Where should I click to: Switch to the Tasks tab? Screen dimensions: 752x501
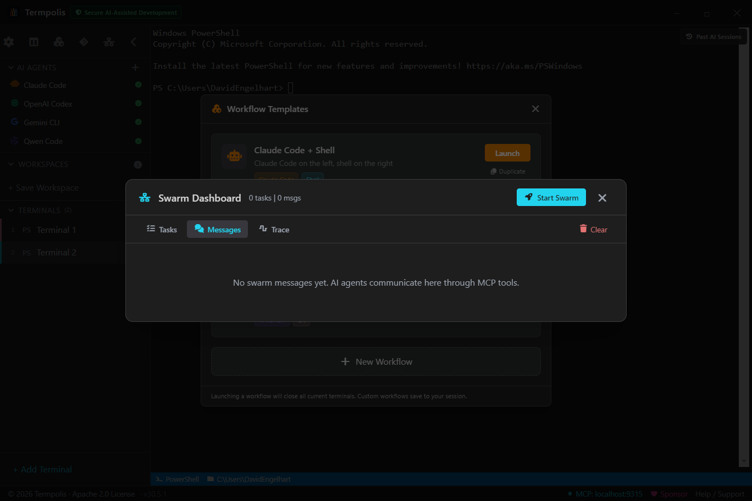(x=162, y=230)
